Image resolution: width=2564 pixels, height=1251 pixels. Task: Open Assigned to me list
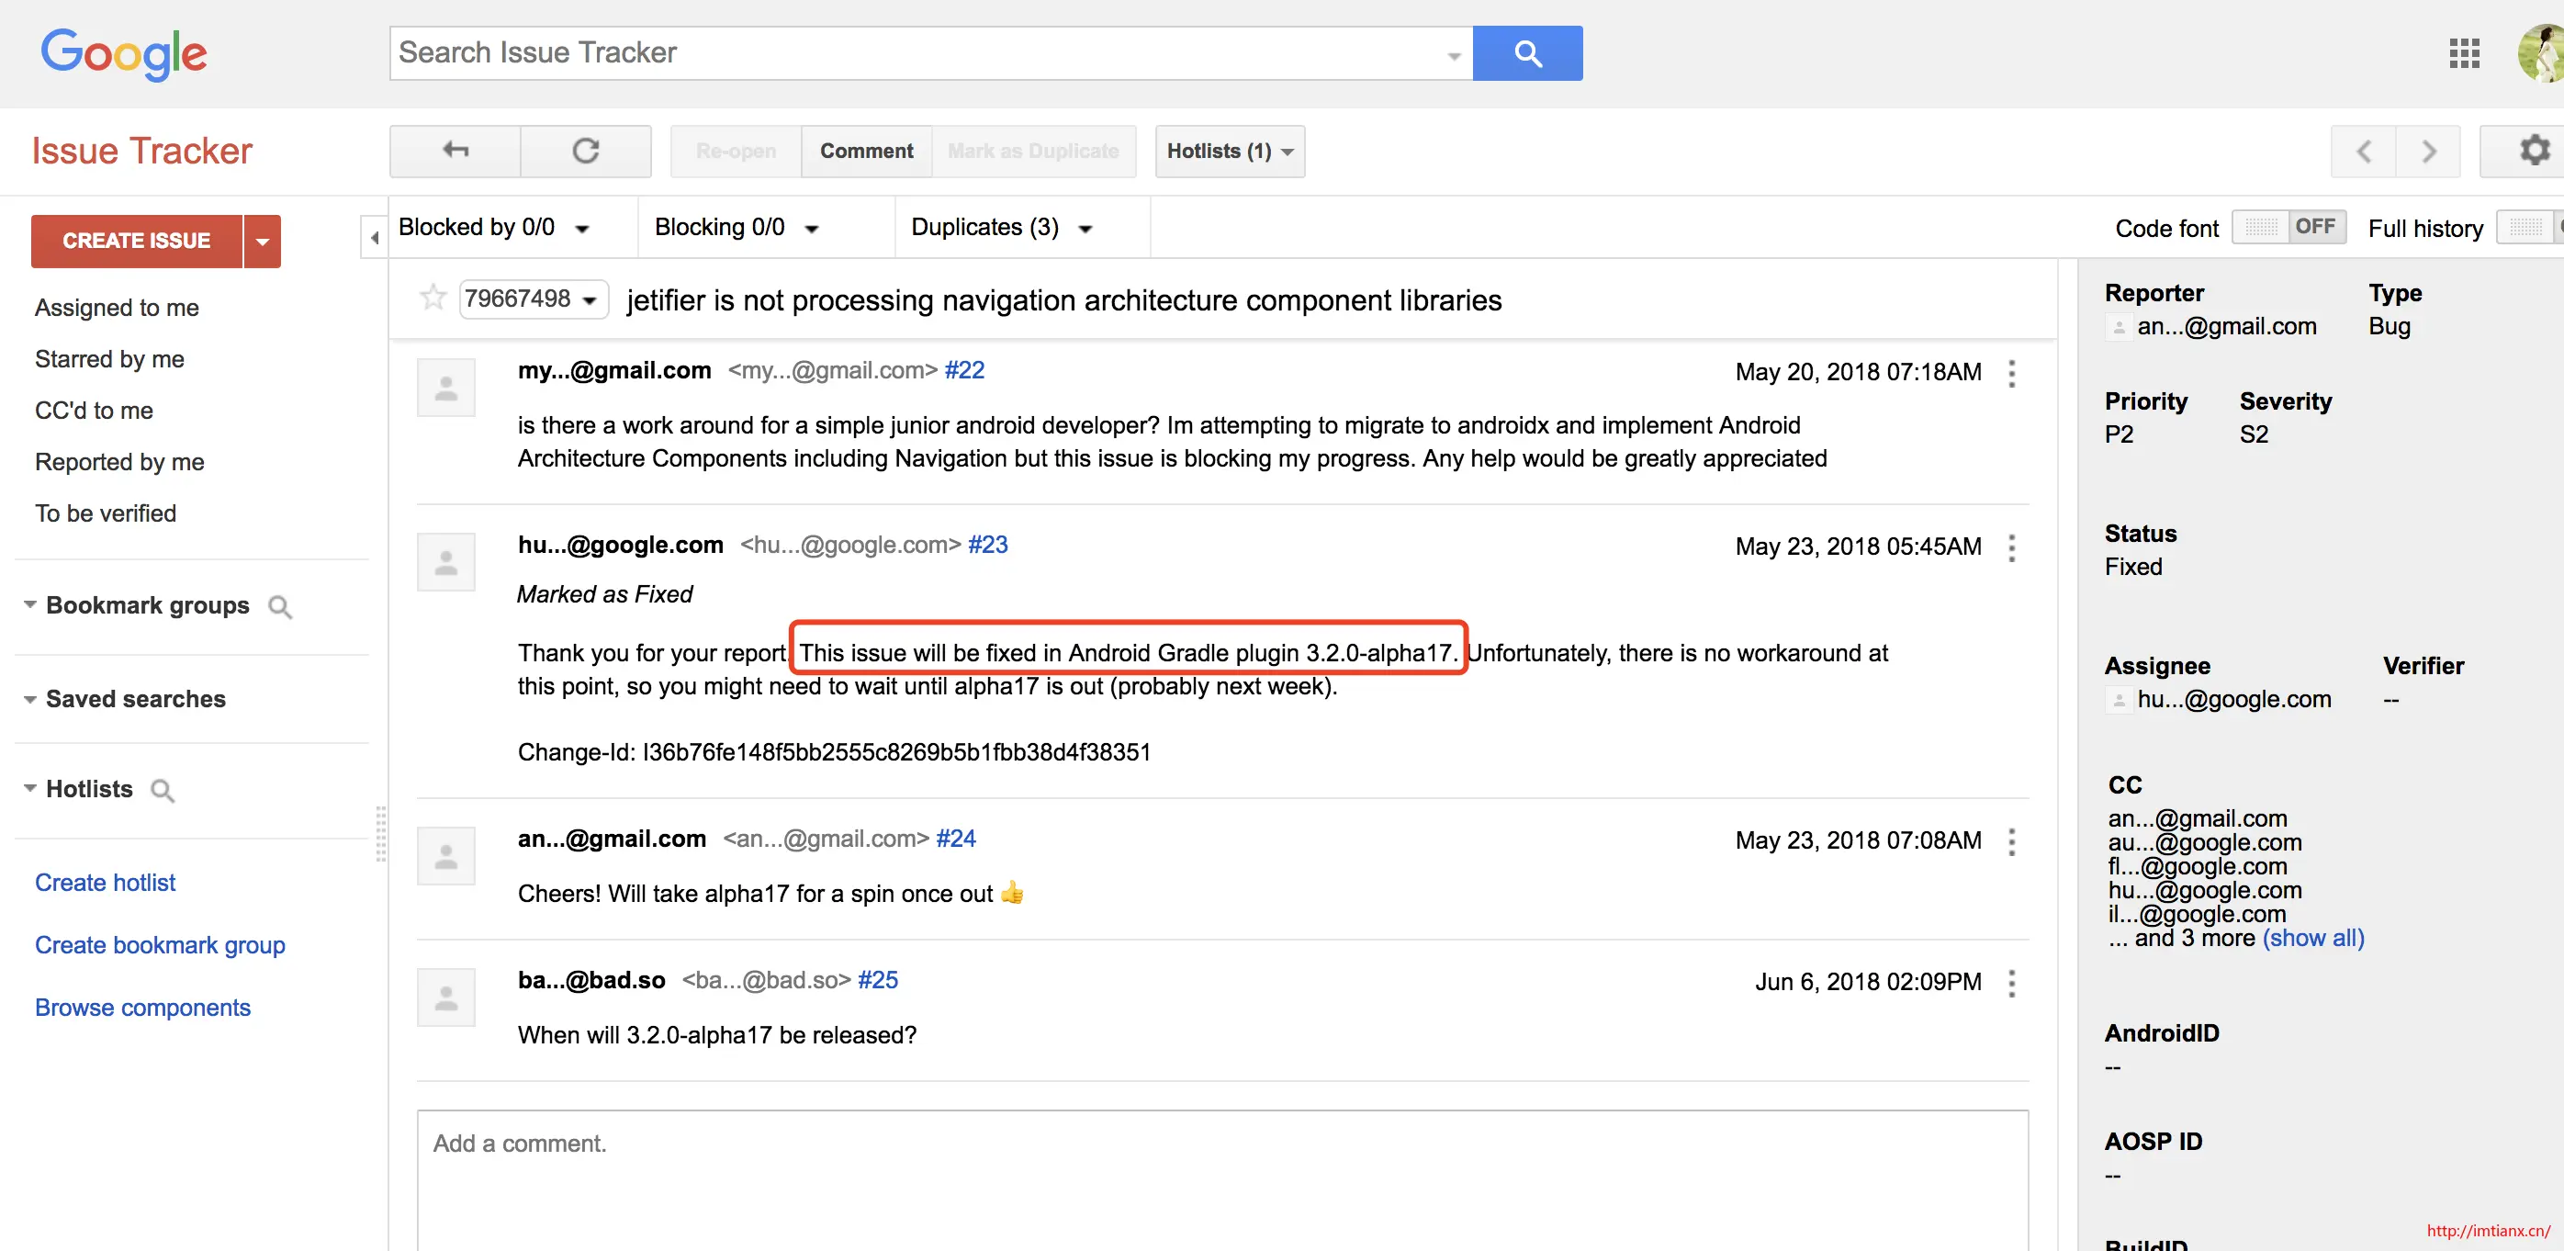point(117,308)
